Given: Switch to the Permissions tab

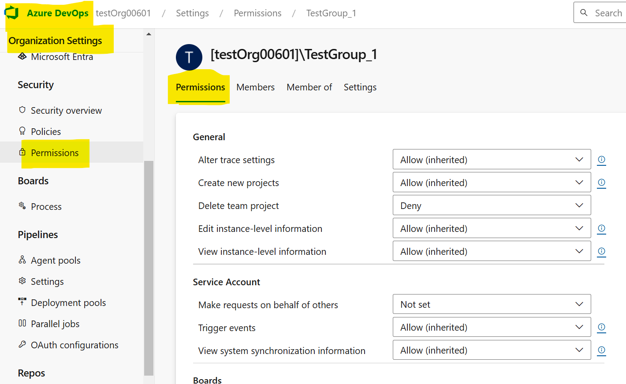Looking at the screenshot, I should [200, 87].
